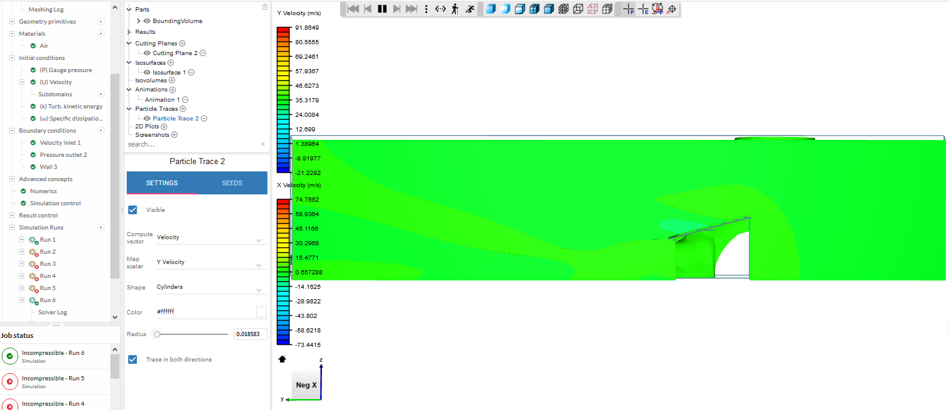Open the Solver Log under Run 6
949x410 pixels.
coord(53,312)
